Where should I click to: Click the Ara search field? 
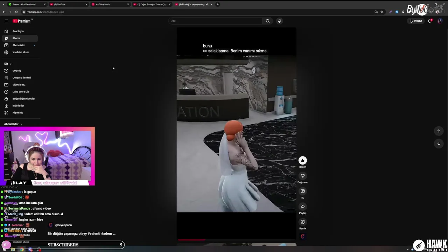click(216, 21)
